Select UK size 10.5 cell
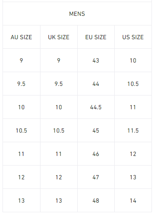Screen dimensions: 154x216 tap(58, 131)
